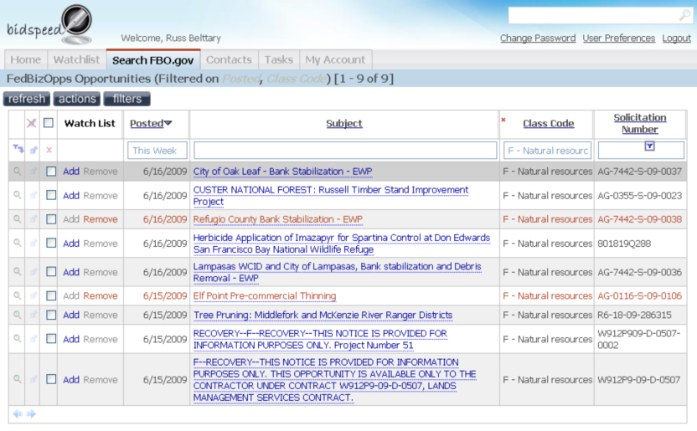This screenshot has height=431, width=697.
Task: Click the pin icon in the filter row
Action: (34, 151)
